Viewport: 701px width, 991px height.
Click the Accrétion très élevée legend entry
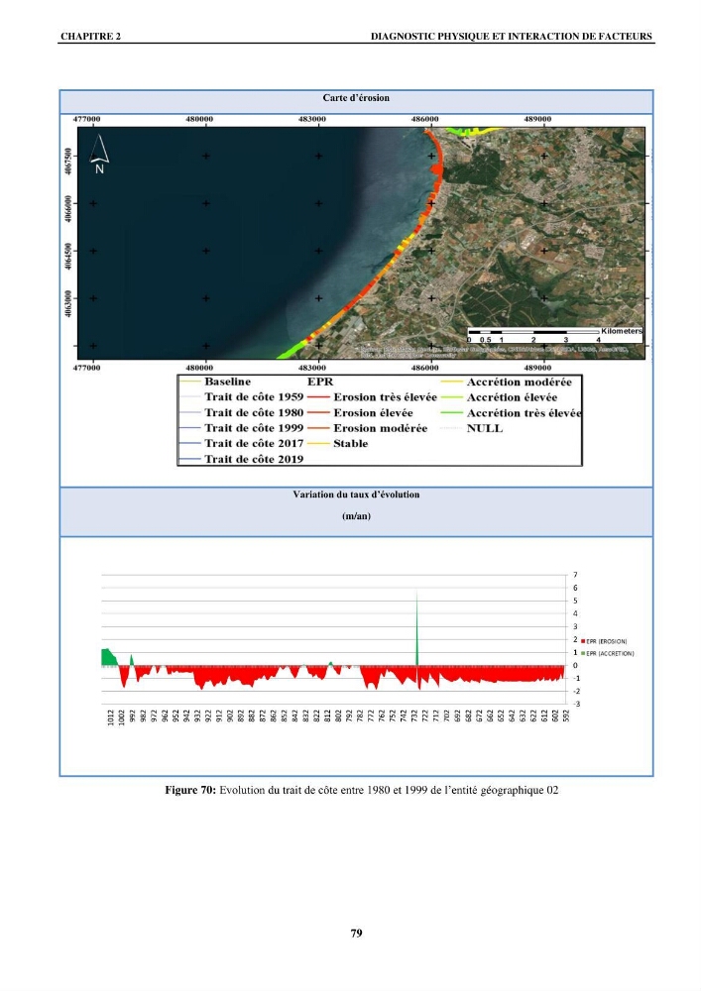pyautogui.click(x=511, y=413)
